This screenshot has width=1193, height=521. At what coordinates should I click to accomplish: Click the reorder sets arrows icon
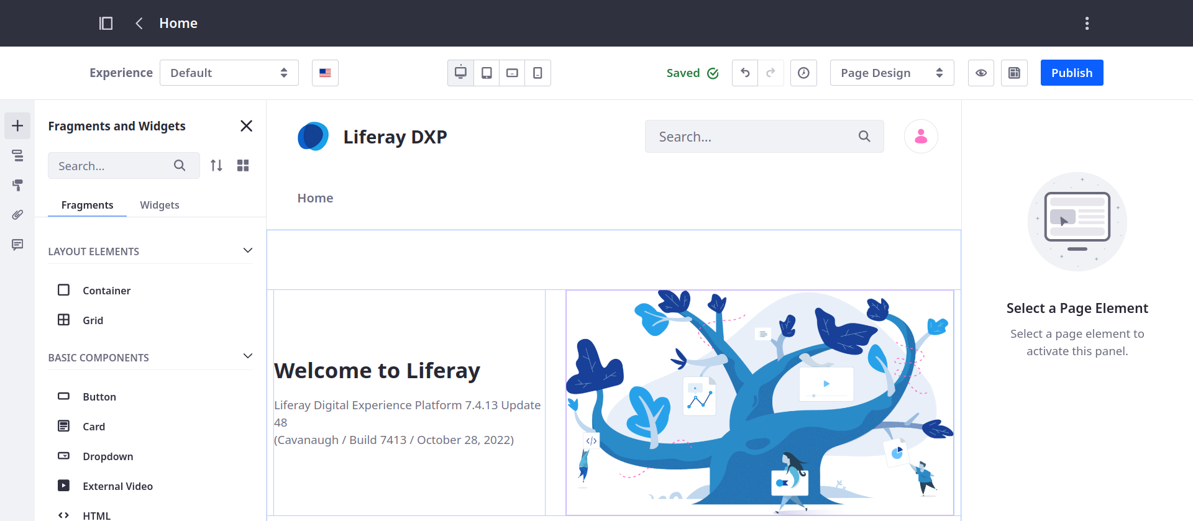coord(216,166)
